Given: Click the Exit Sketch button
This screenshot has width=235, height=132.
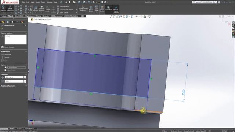Looking at the screenshot, I should (3, 8).
